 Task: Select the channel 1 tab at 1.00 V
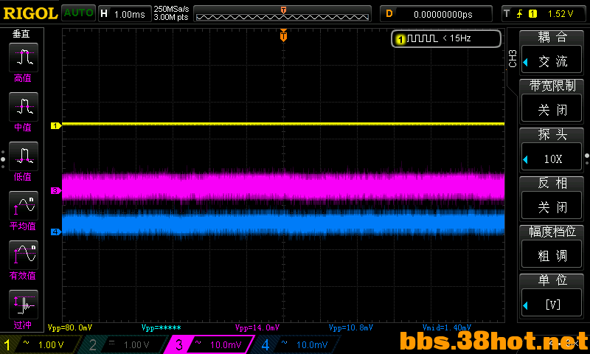point(40,344)
